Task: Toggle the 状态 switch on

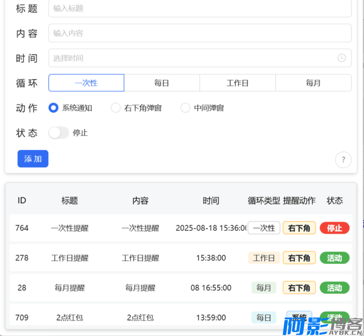Action: click(x=59, y=133)
